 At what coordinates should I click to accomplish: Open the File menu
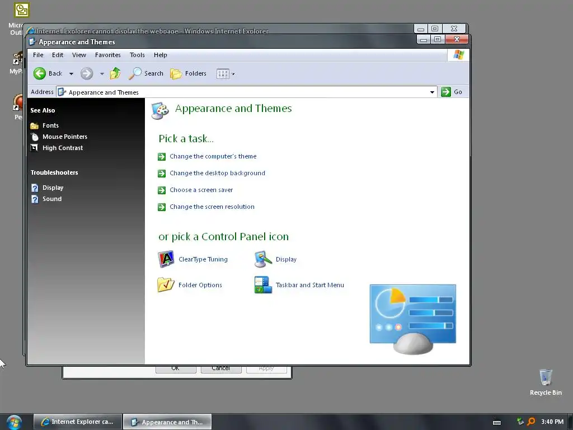(x=38, y=55)
